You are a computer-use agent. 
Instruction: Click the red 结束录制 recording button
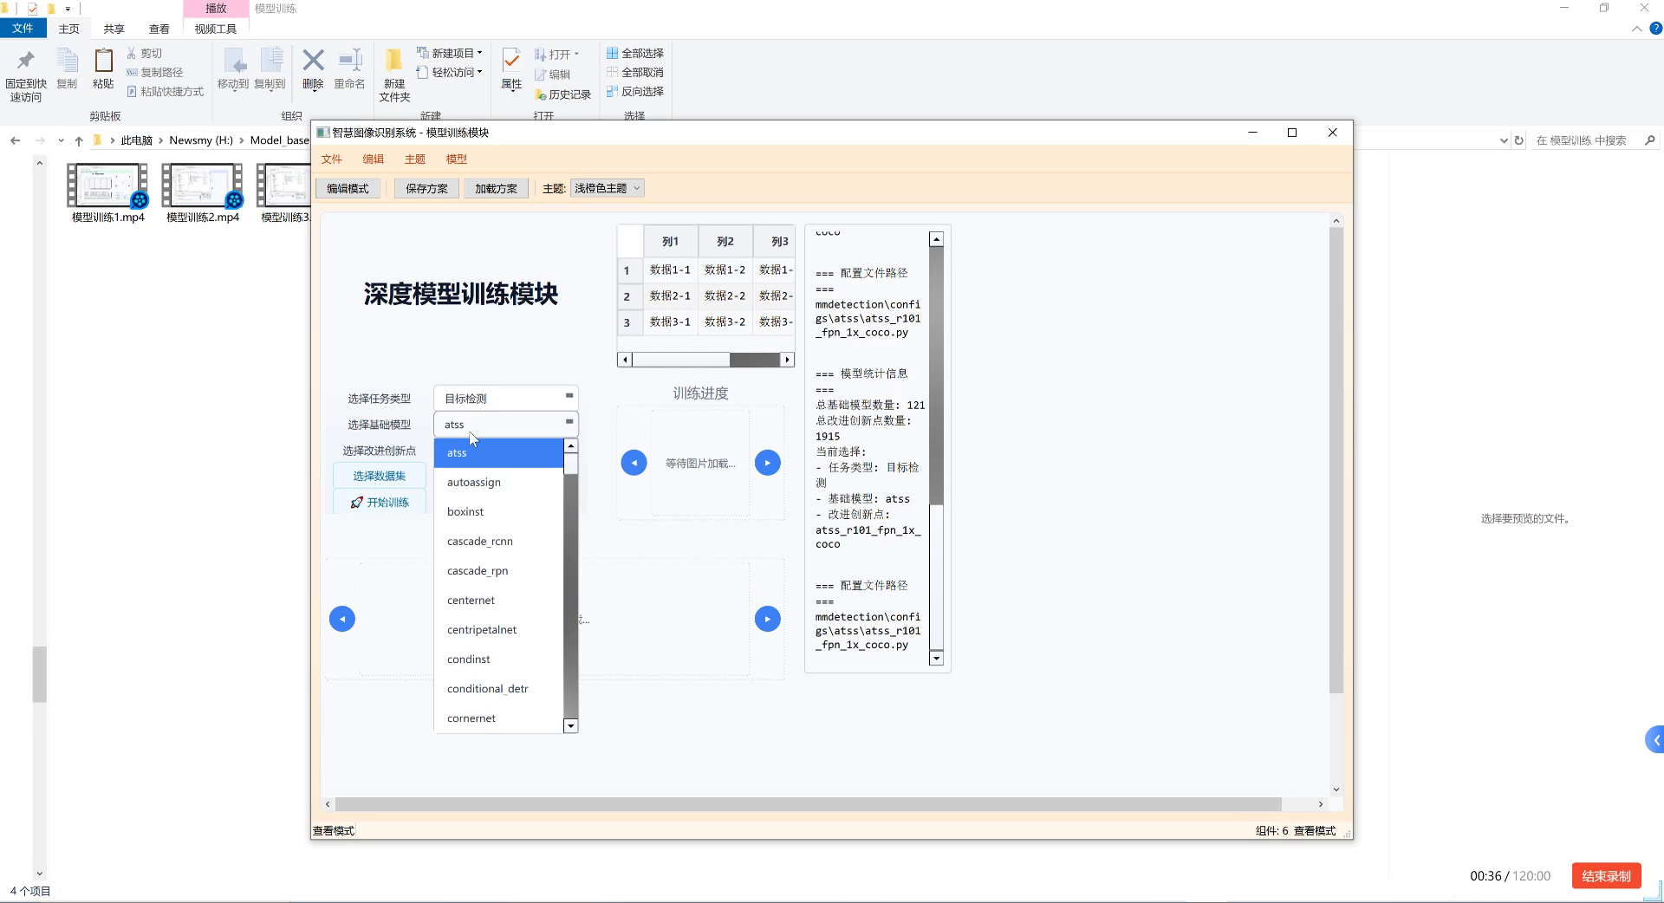pyautogui.click(x=1606, y=876)
